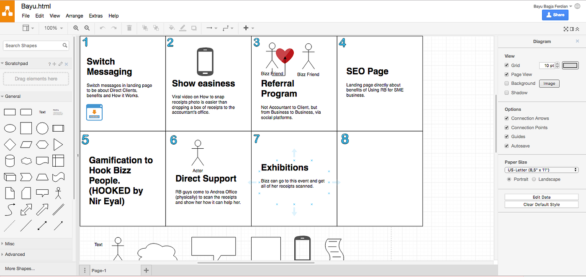
Task: Select the bidirectional block arrow shape
Action: pos(26,209)
